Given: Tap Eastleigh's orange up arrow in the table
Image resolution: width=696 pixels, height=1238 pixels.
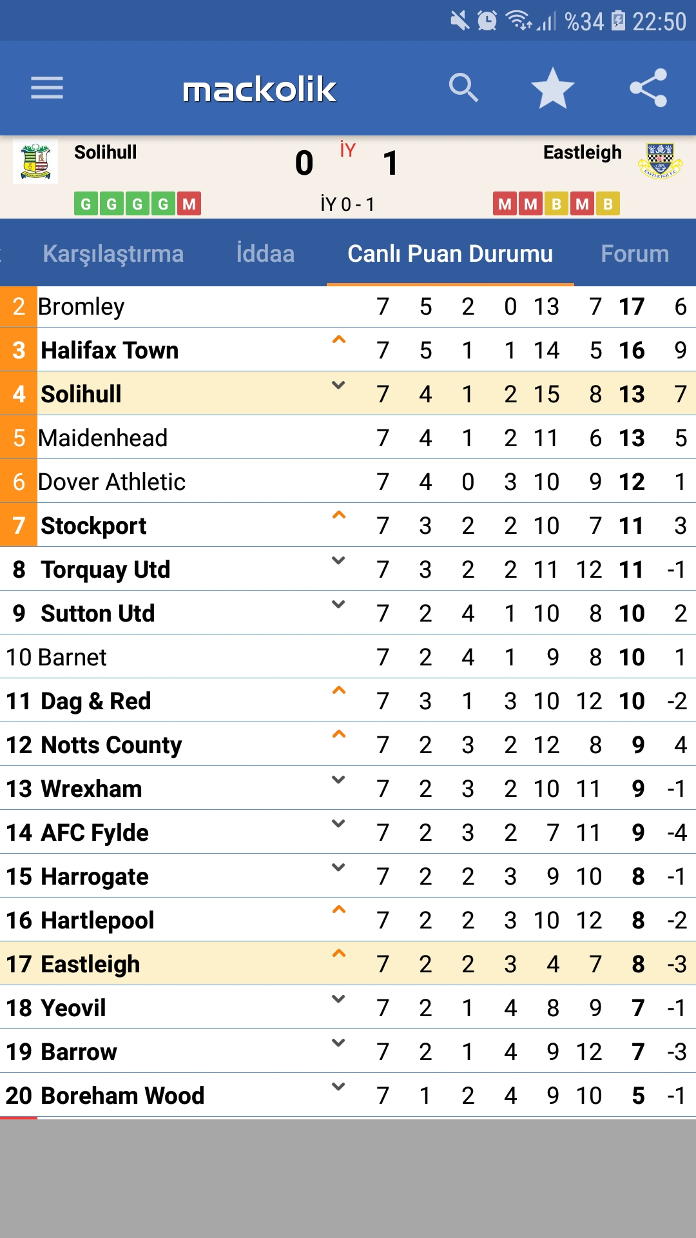Looking at the screenshot, I should (x=338, y=954).
